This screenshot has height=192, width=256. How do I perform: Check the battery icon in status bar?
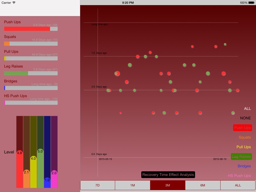coord(252,3)
